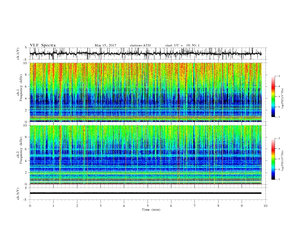Click the flat ch.3 voltage trace
299x231 pixels.
tap(145, 193)
